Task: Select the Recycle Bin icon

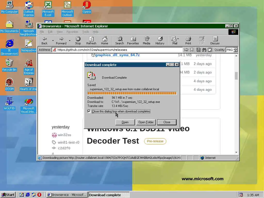Action: [10, 65]
